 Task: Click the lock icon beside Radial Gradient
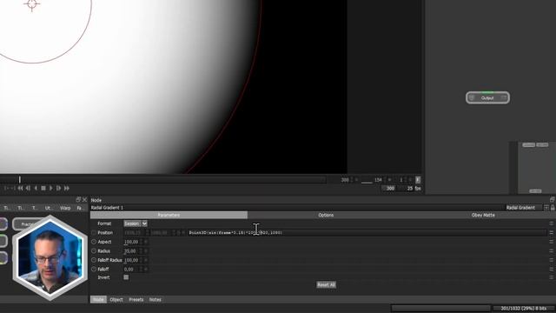[553, 208]
